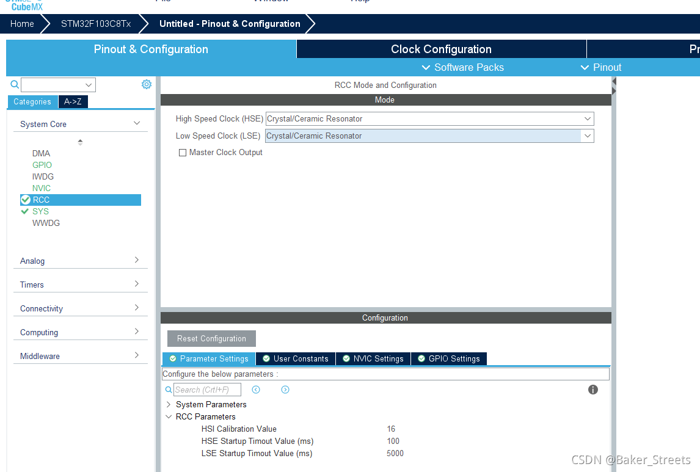Click the STM32F103C8Tx breadcrumb
The image size is (700, 472).
click(x=95, y=24)
